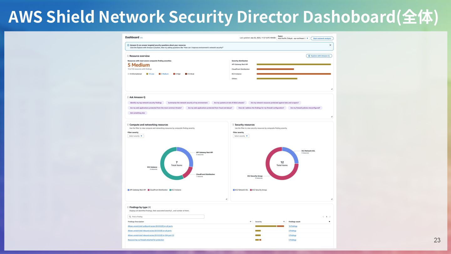Click Start network analysis button
Image resolution: width=451 pixels, height=254 pixels.
tap(322, 38)
